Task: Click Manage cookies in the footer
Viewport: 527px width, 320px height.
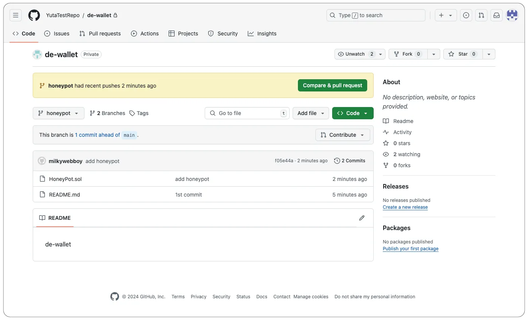Action: 311,297
